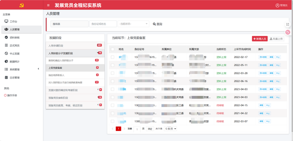Open 人员管理 via its people icon

6,29
